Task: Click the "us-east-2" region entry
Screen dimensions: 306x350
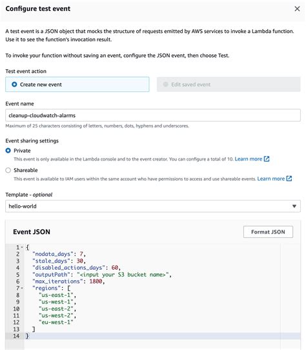Action: pyautogui.click(x=56, y=309)
